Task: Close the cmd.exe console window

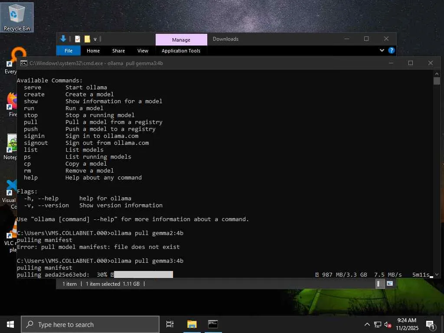Action: pos(431,63)
